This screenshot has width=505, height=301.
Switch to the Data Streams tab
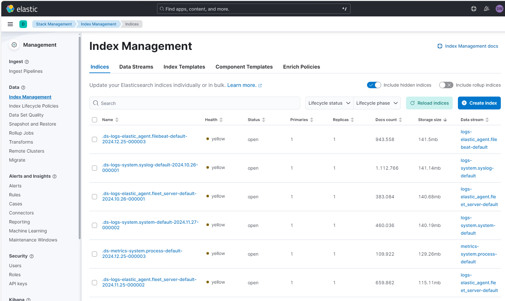pyautogui.click(x=136, y=67)
